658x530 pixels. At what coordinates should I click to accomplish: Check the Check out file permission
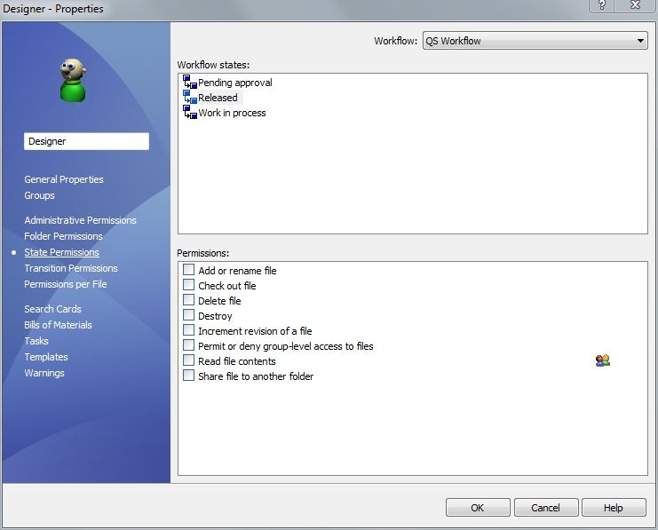188,285
